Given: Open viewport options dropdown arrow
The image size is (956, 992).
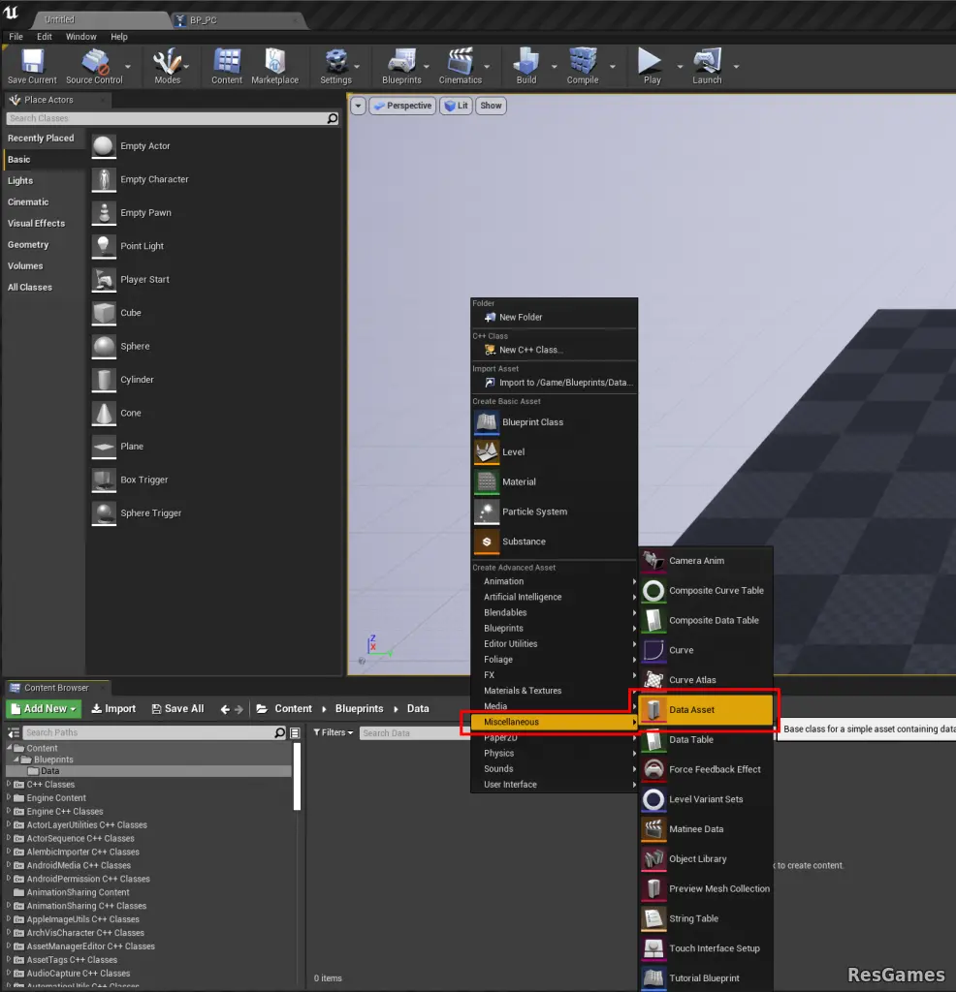Looking at the screenshot, I should tap(359, 106).
